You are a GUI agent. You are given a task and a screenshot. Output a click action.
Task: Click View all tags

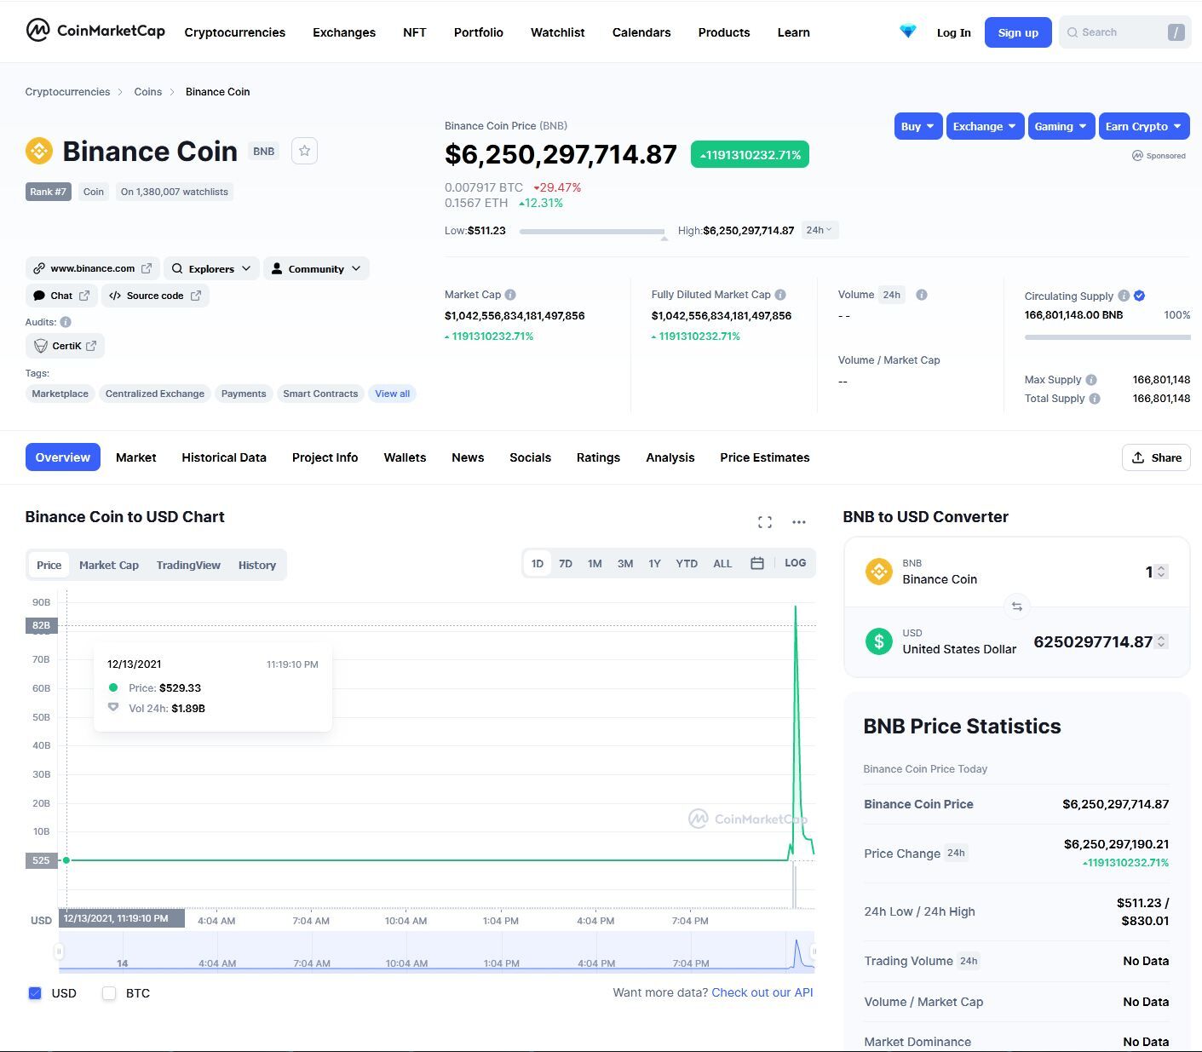click(393, 394)
